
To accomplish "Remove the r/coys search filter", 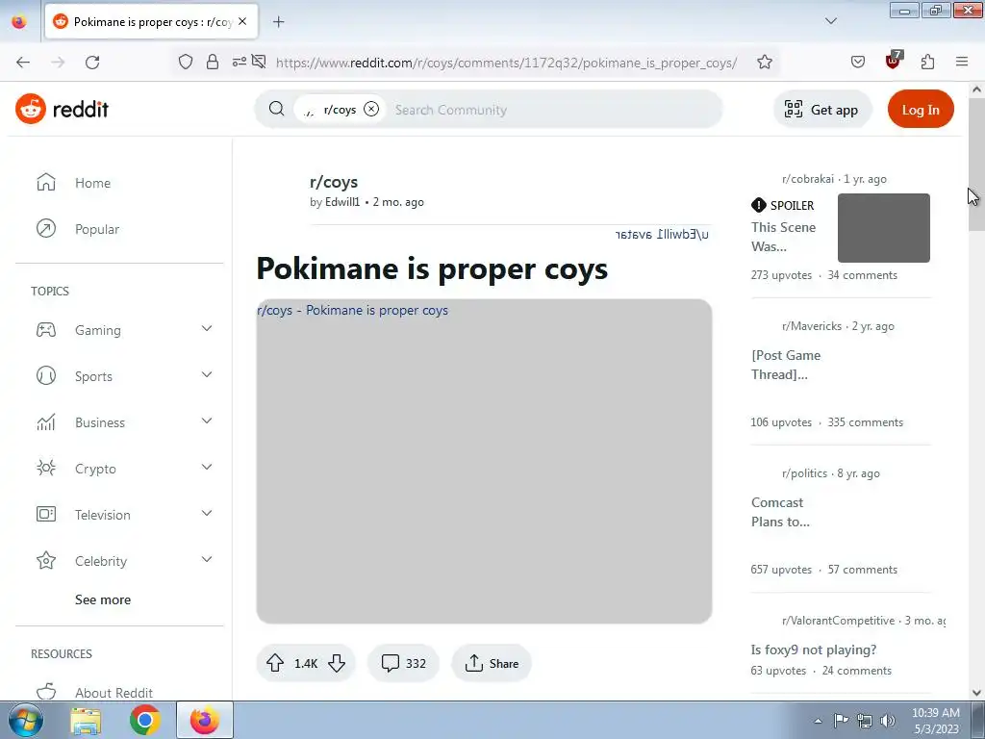I will coord(371,109).
